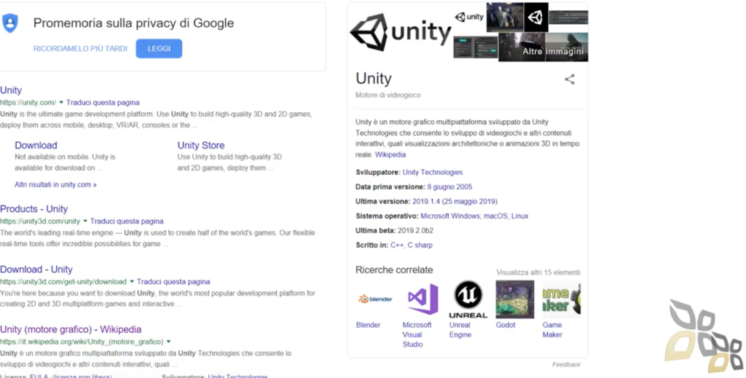The image size is (746, 378).
Task: View Altre immagini for Unity
Action: [553, 52]
